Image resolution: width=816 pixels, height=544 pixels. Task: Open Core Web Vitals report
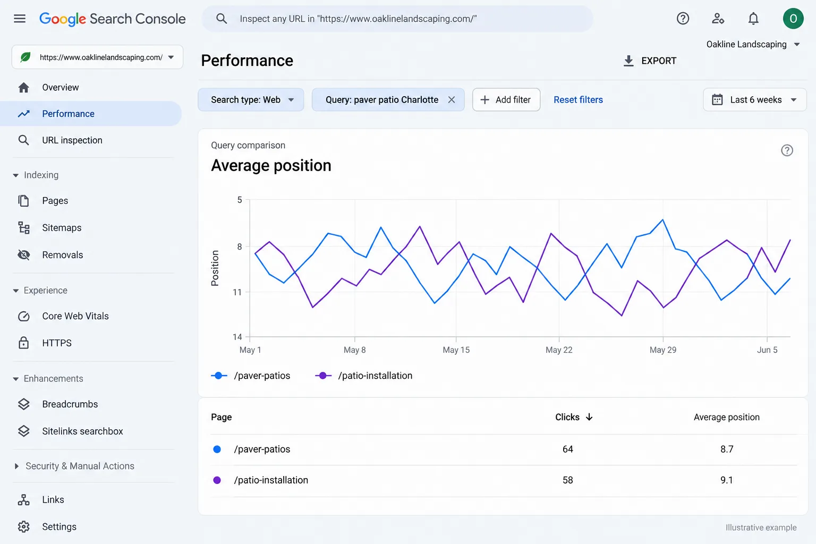(x=91, y=316)
